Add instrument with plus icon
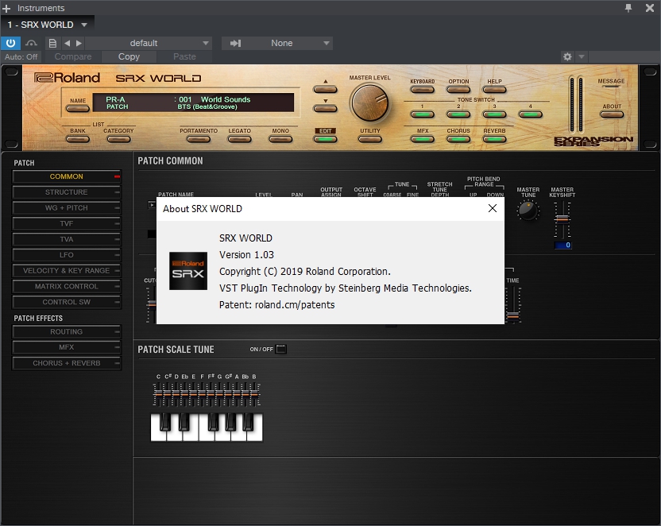Screen dimensions: 661x526 tap(6, 8)
